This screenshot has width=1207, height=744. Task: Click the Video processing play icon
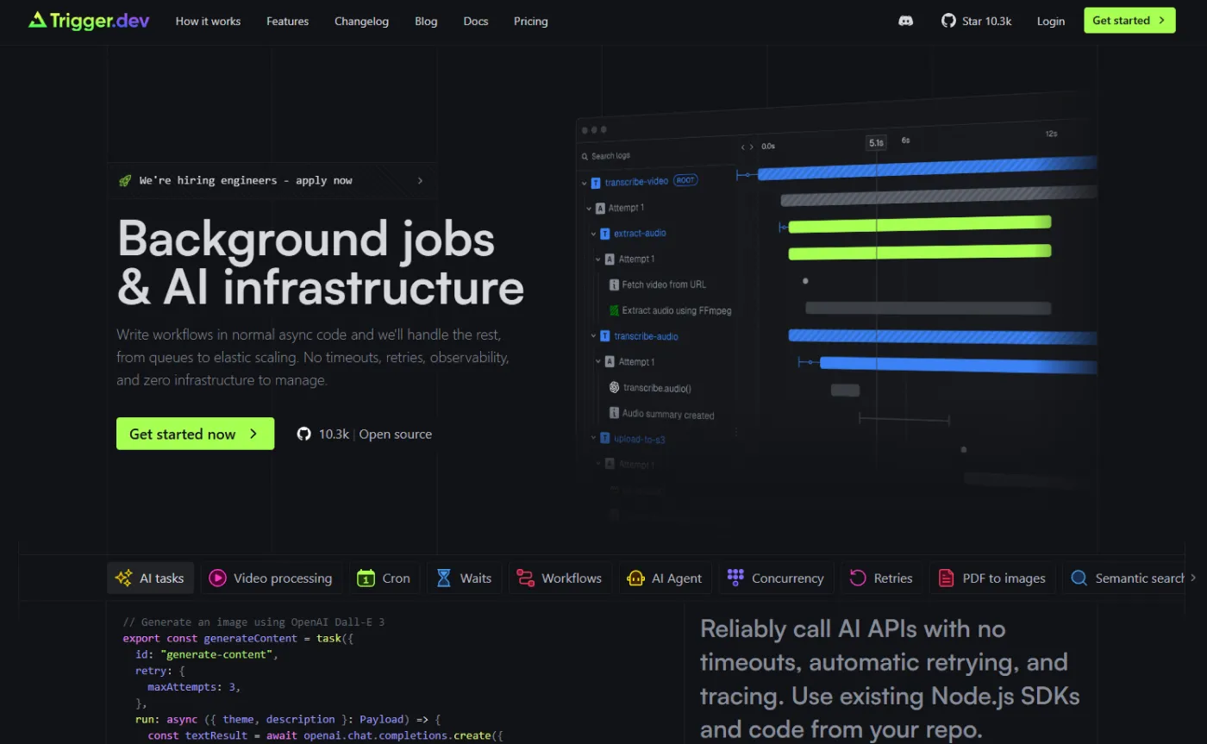[217, 578]
